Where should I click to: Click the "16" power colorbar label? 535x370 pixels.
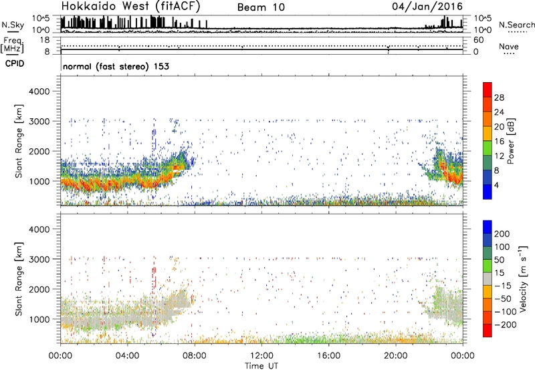pyautogui.click(x=499, y=142)
